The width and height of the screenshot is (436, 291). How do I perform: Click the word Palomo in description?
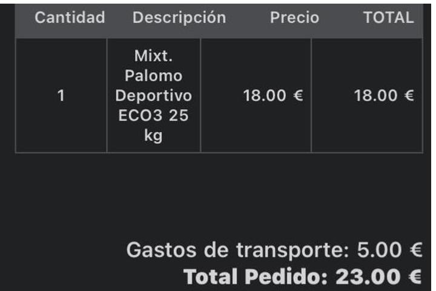153,76
